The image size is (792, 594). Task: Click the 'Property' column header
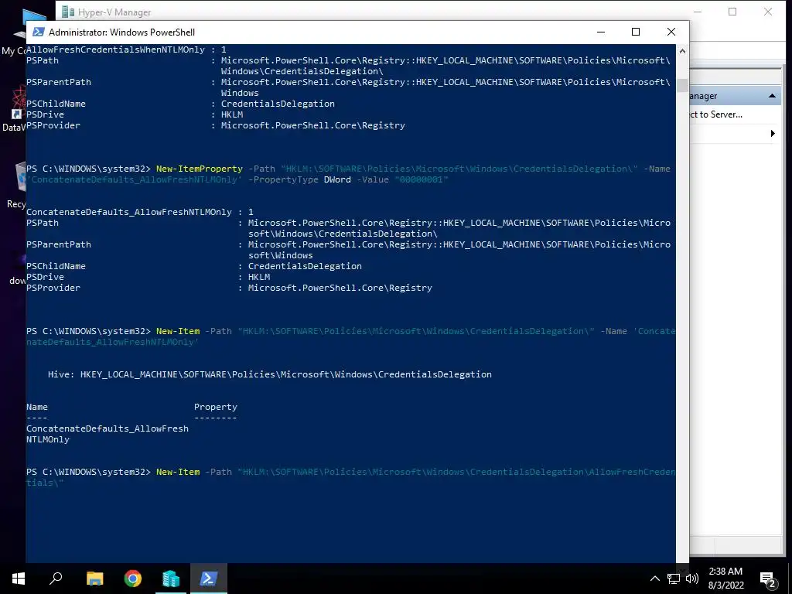(216, 407)
